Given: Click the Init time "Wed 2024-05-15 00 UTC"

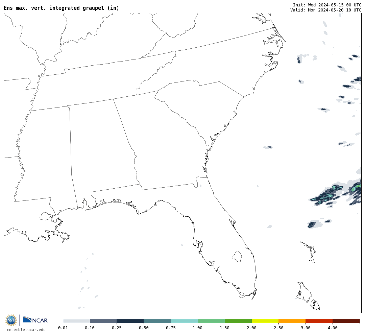Looking at the screenshot, I should pos(335,5).
